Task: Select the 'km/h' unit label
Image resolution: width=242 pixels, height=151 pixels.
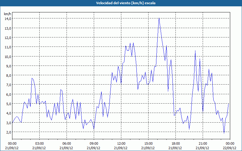Action: (x=7, y=14)
